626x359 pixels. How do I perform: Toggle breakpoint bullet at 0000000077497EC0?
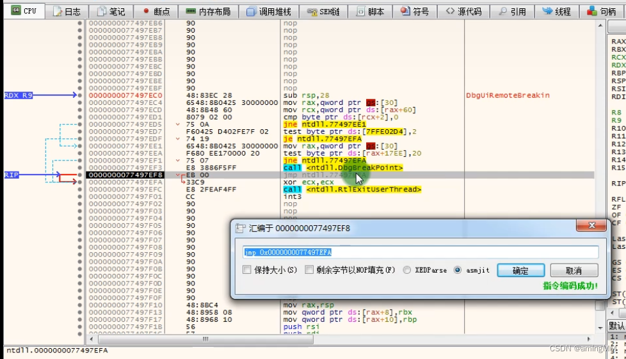pyautogui.click(x=80, y=95)
